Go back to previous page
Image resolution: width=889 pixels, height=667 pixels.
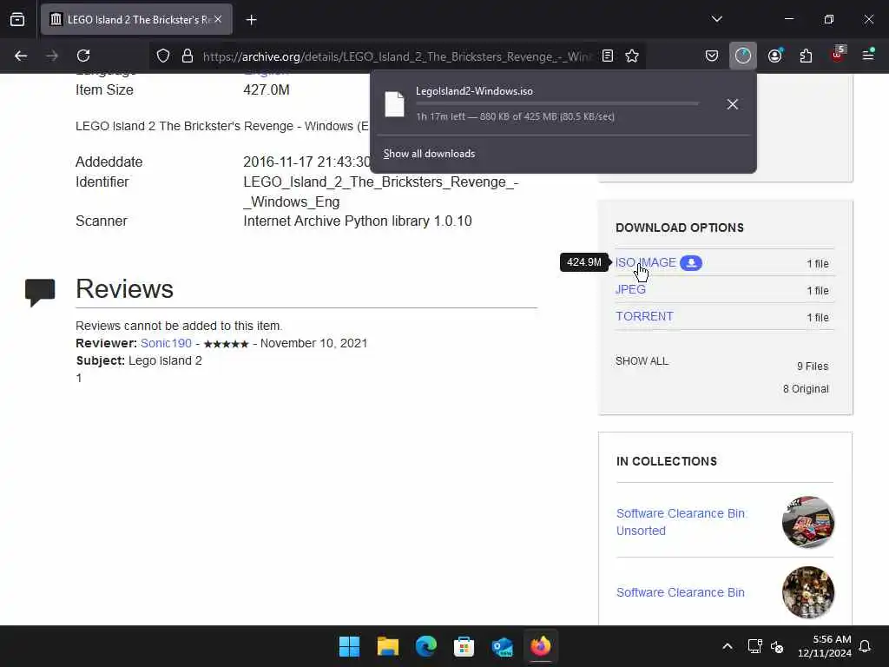(x=21, y=56)
